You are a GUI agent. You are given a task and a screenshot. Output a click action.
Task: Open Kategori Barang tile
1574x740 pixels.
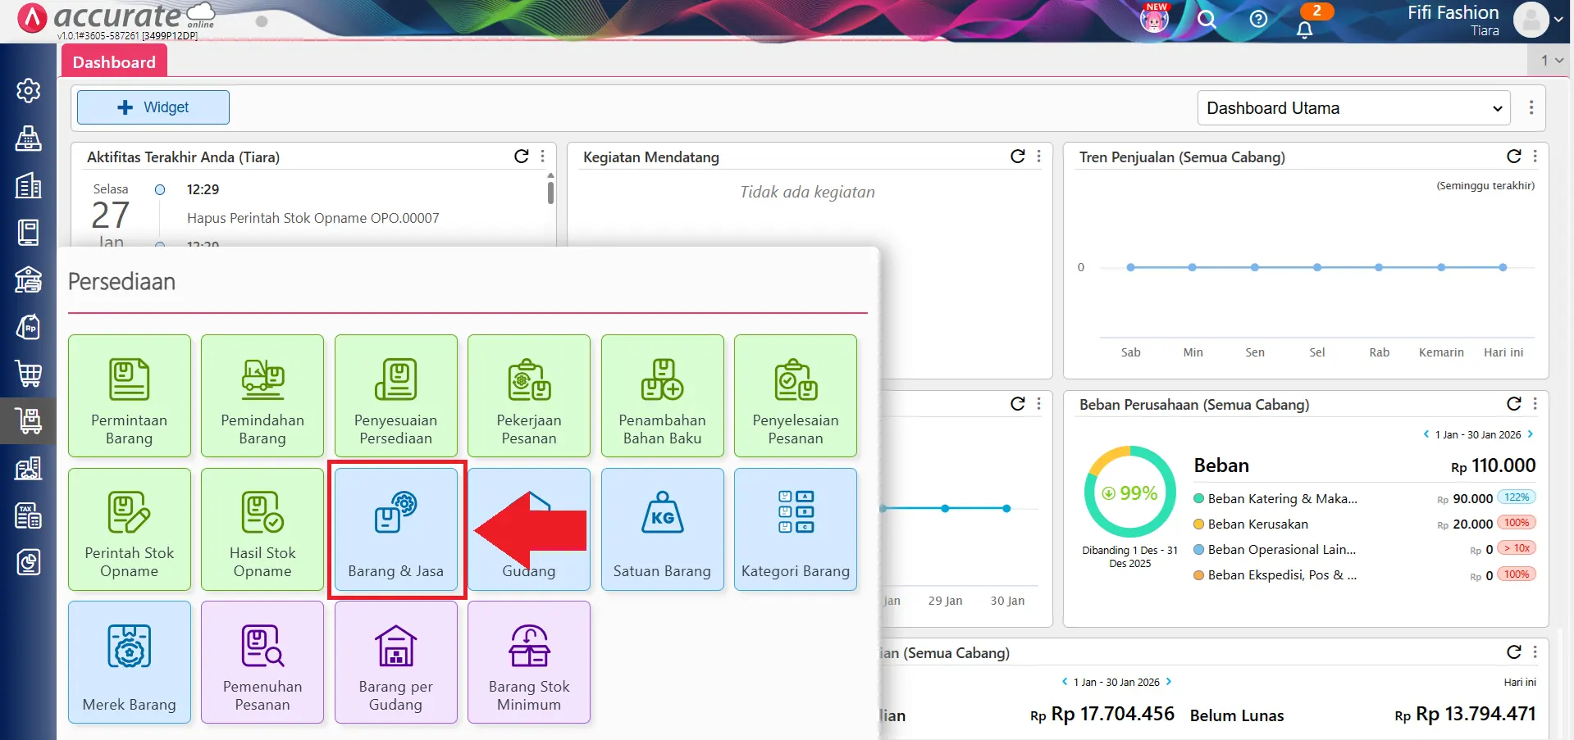coord(795,529)
